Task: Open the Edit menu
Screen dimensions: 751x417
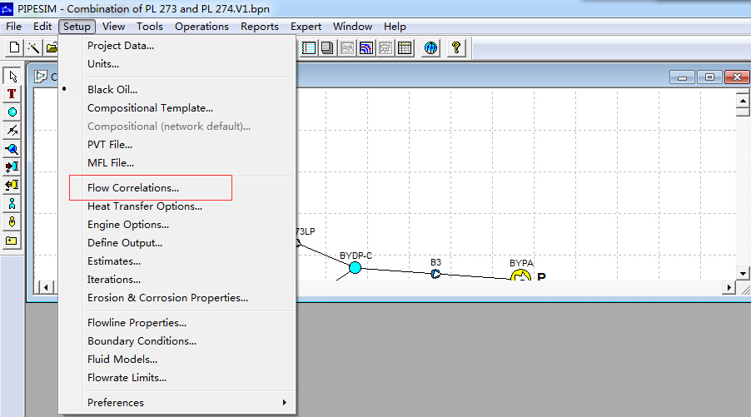Action: tap(42, 27)
